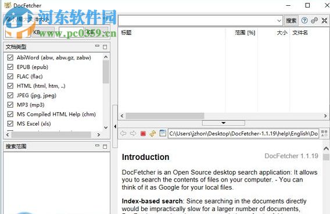Uncheck MS Compiled HTML Help type

pyautogui.click(x=10, y=114)
